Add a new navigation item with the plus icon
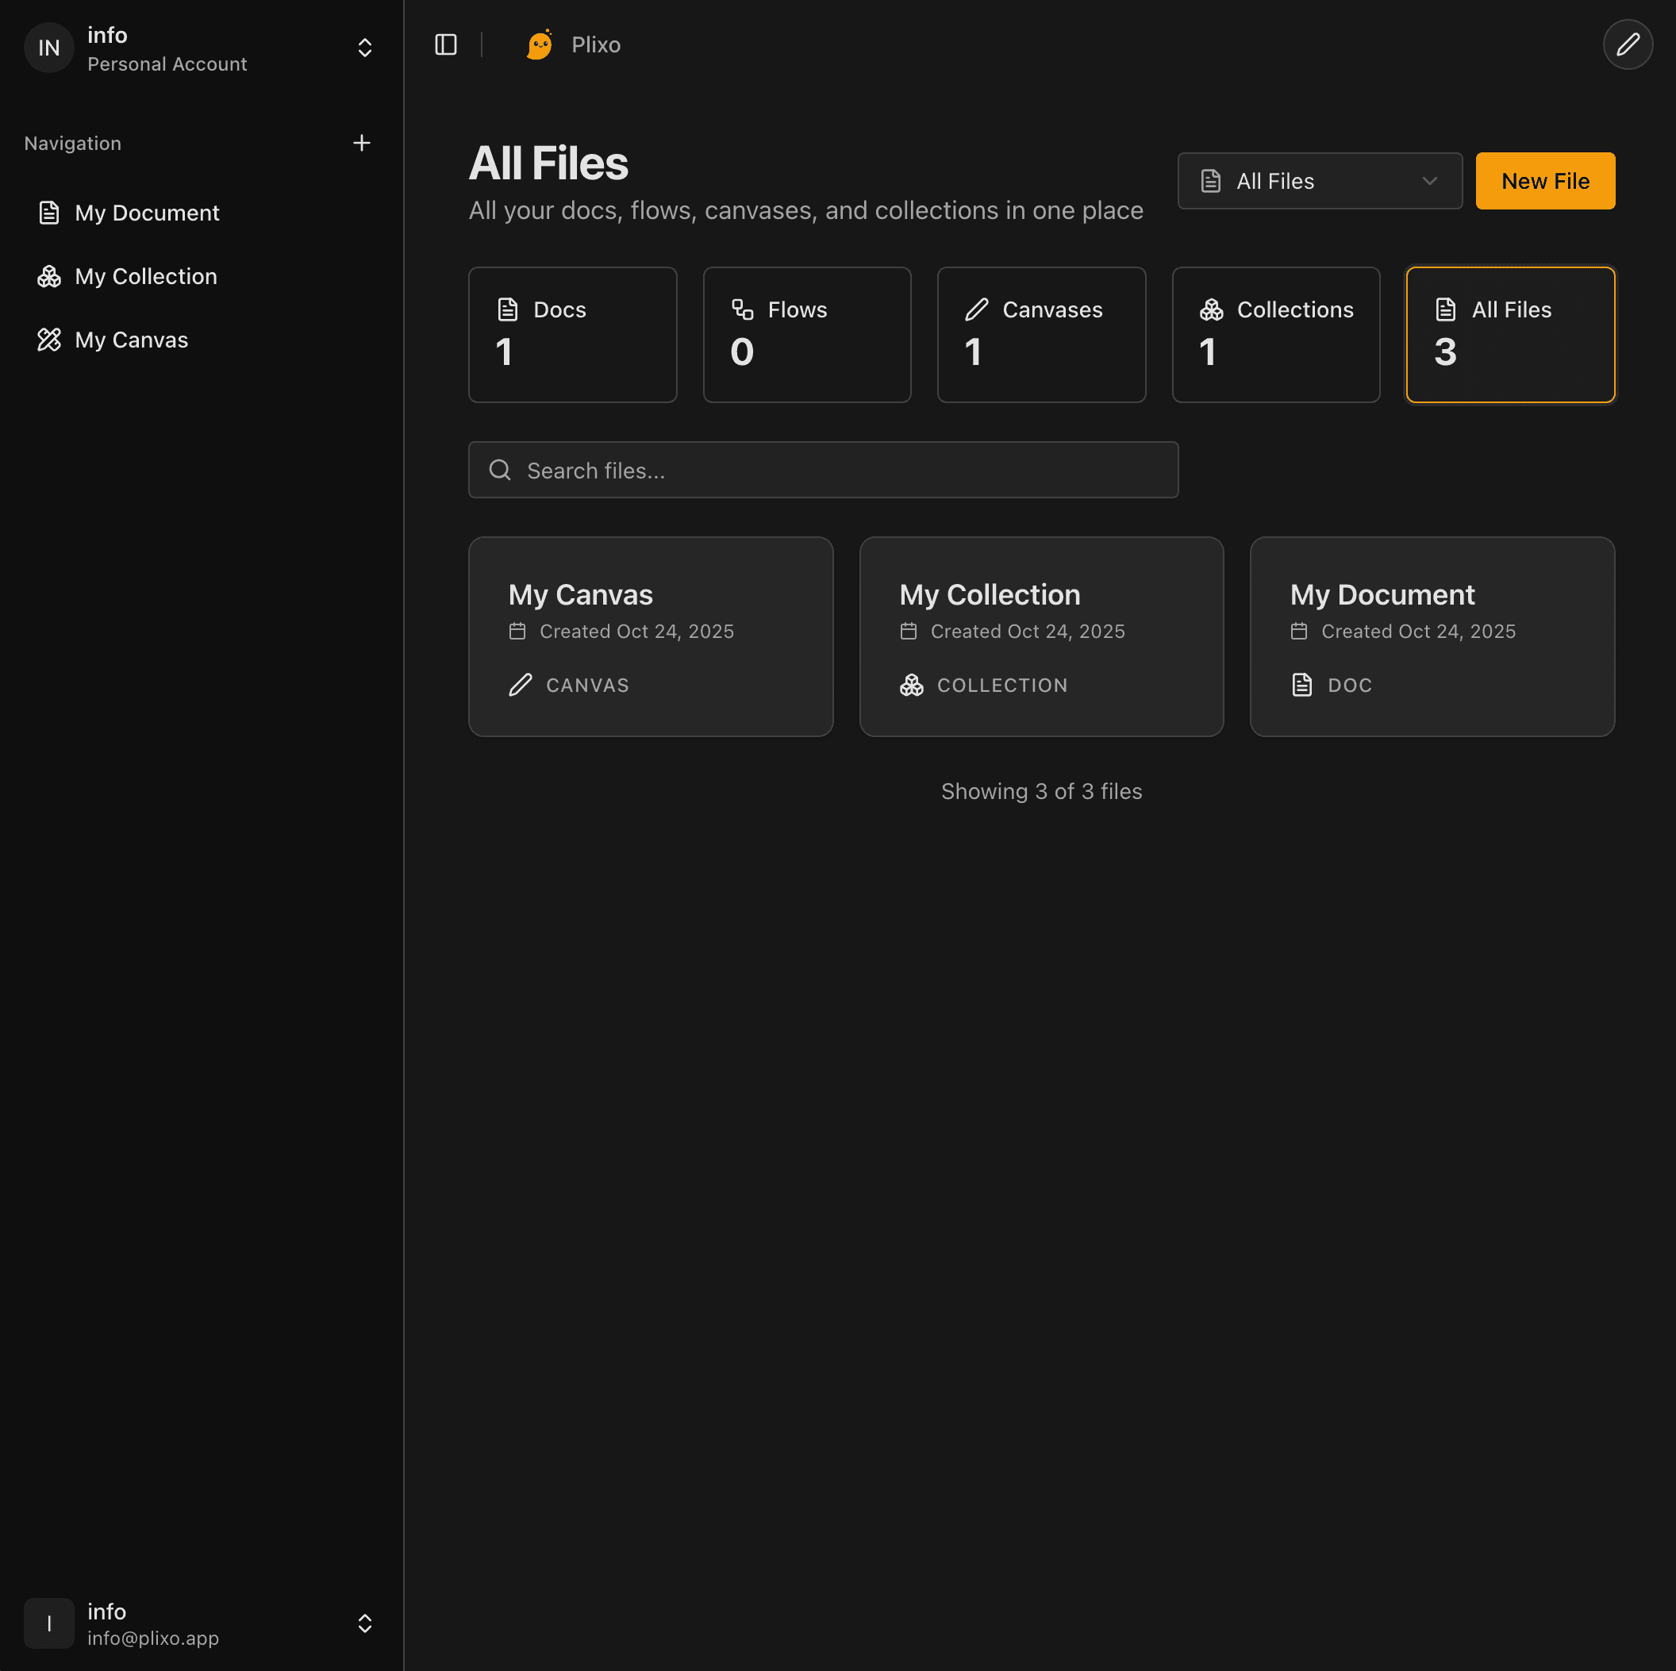The width and height of the screenshot is (1676, 1671). (x=362, y=142)
